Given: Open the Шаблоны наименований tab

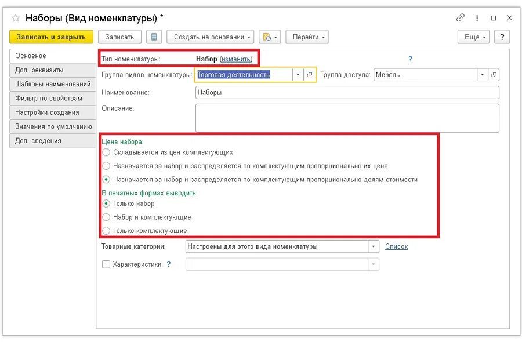Looking at the screenshot, I should point(53,84).
